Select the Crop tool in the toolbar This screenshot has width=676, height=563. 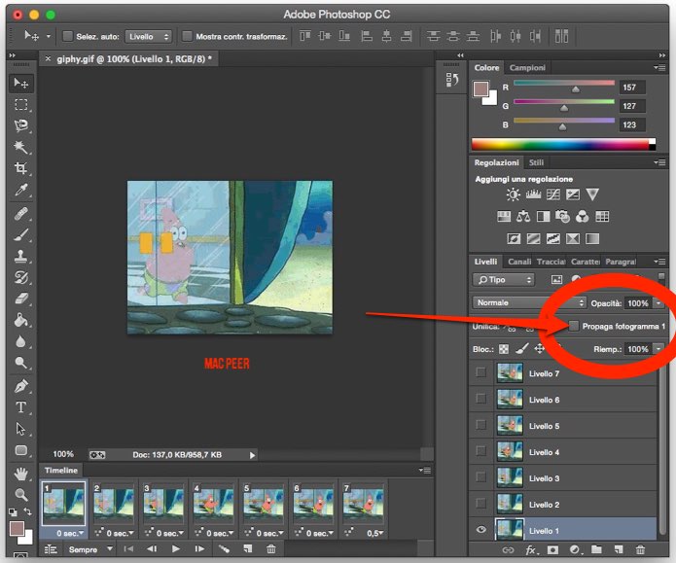tap(20, 169)
